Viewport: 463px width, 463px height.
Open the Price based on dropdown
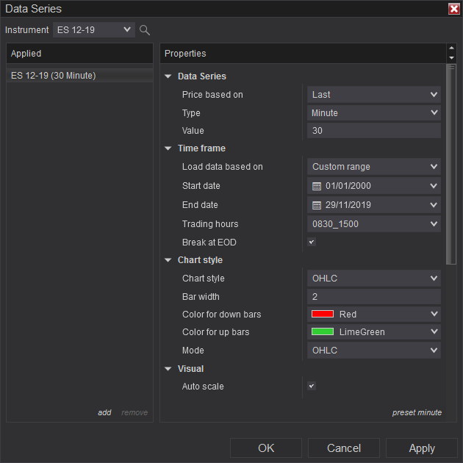coord(373,95)
